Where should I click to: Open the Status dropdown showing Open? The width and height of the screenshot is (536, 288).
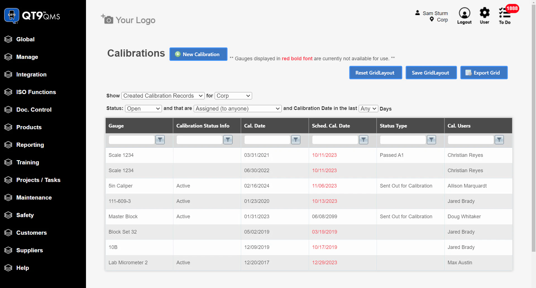point(143,109)
